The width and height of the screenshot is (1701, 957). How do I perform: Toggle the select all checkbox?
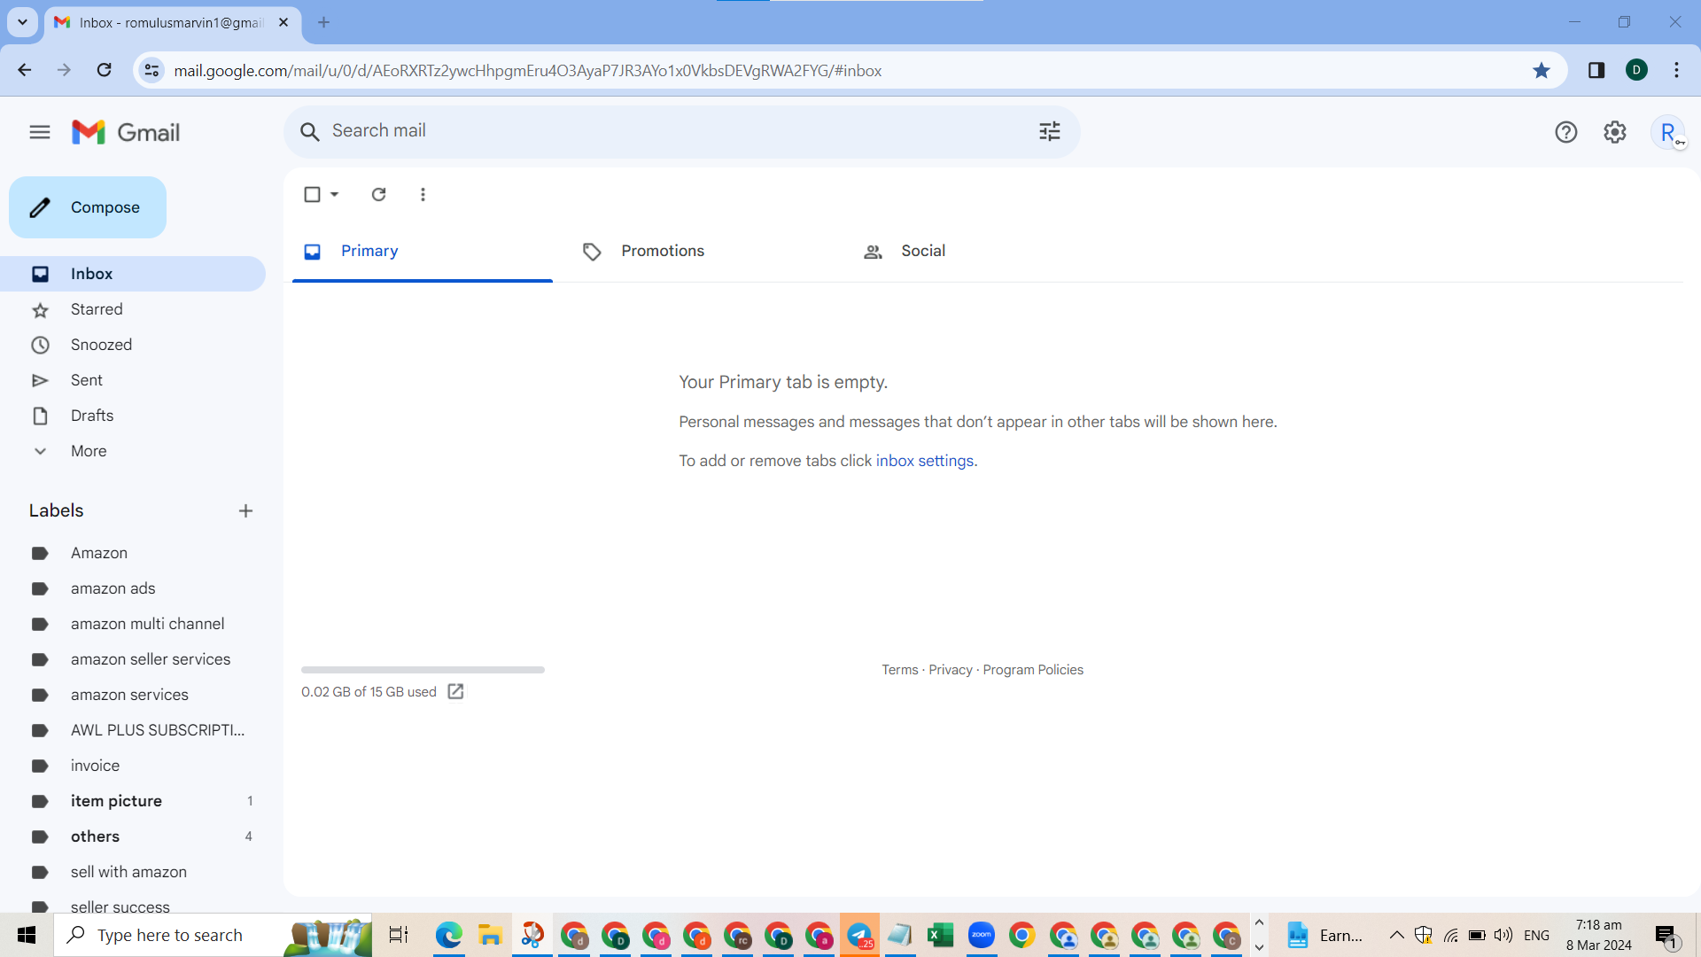coord(312,194)
